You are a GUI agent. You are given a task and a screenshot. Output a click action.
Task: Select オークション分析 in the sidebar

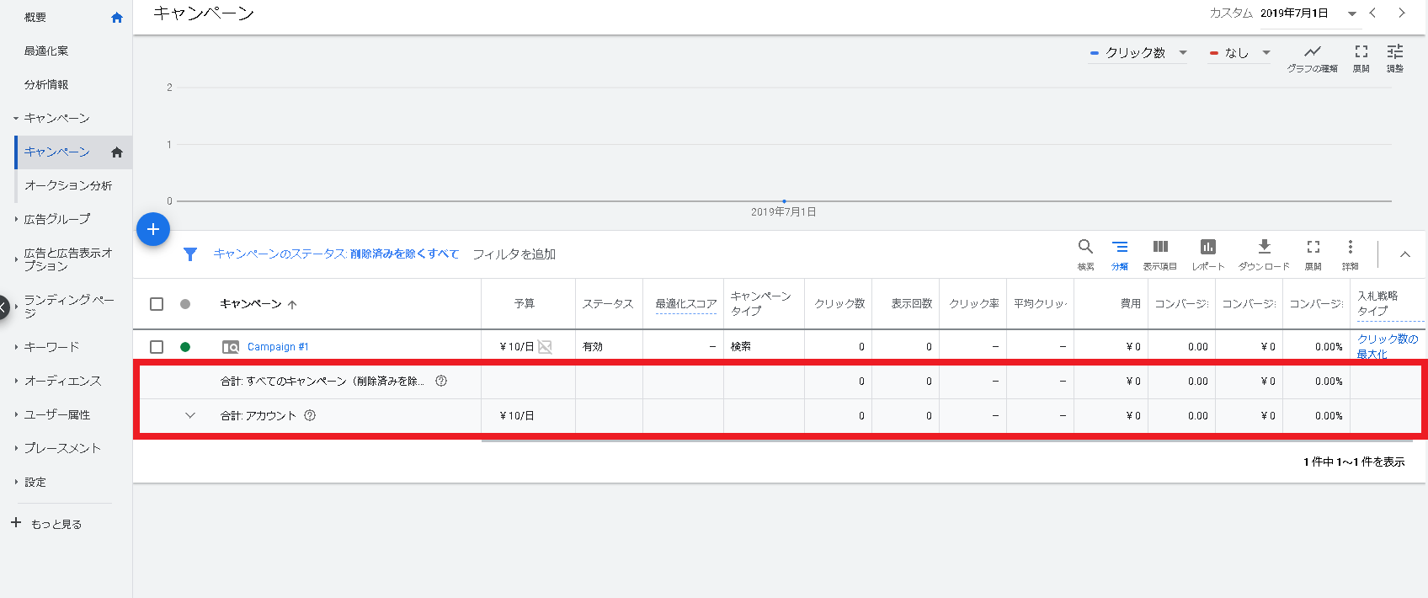(x=68, y=185)
